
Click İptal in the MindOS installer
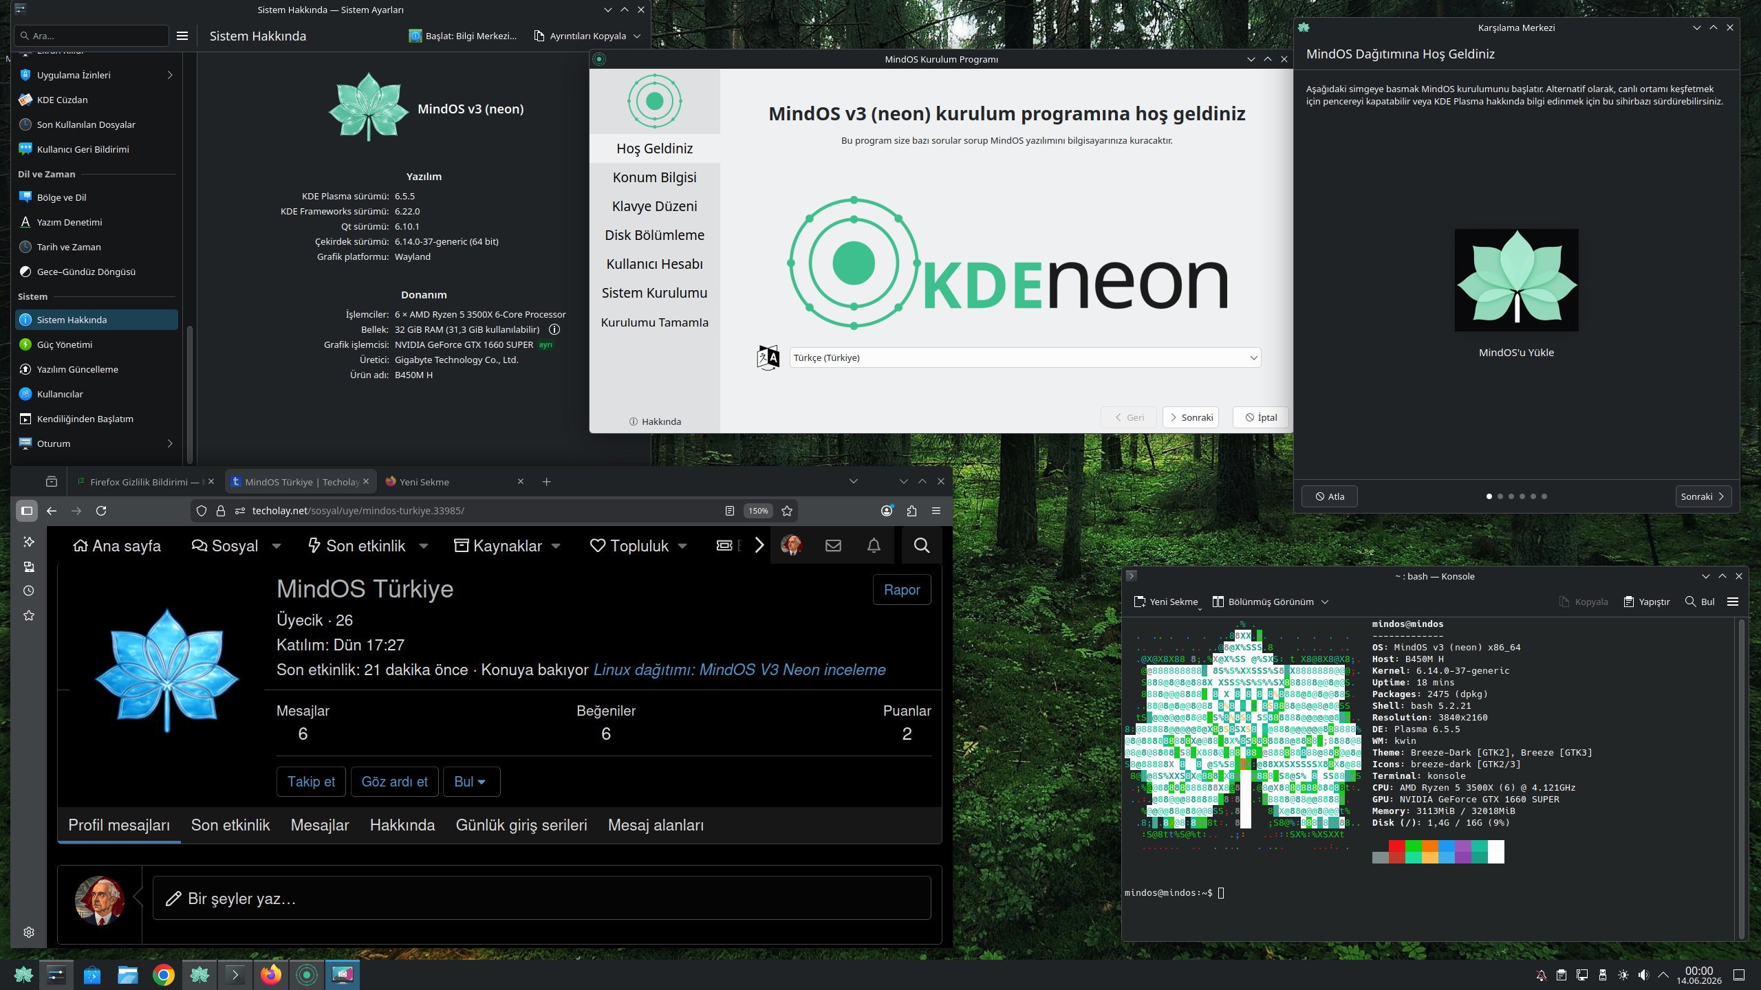click(1261, 417)
